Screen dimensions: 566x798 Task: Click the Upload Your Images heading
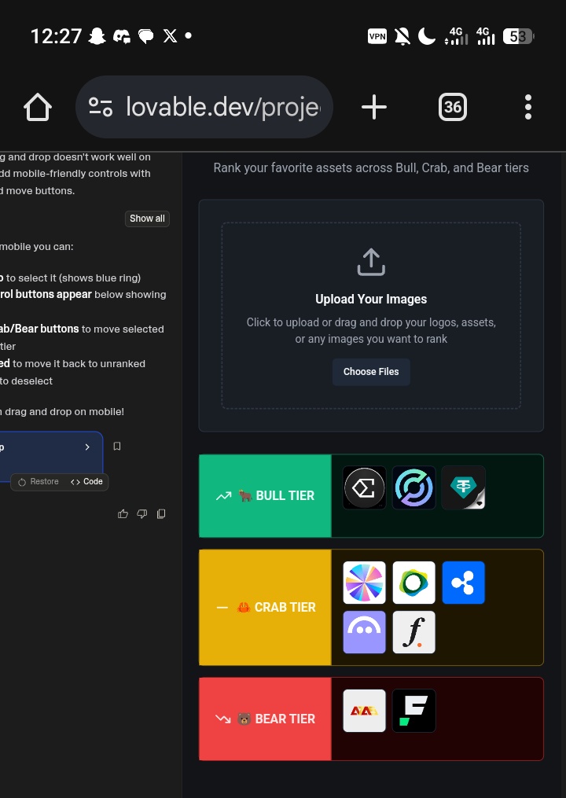pos(371,300)
